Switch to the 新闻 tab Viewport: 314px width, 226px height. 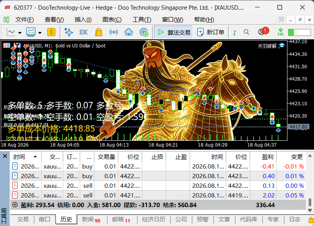[x=91, y=220]
